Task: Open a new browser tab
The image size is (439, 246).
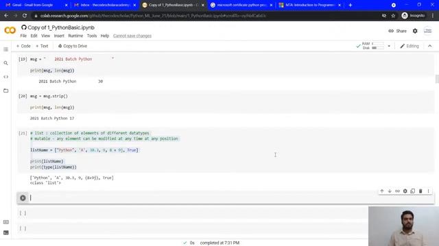Action: (351, 5)
